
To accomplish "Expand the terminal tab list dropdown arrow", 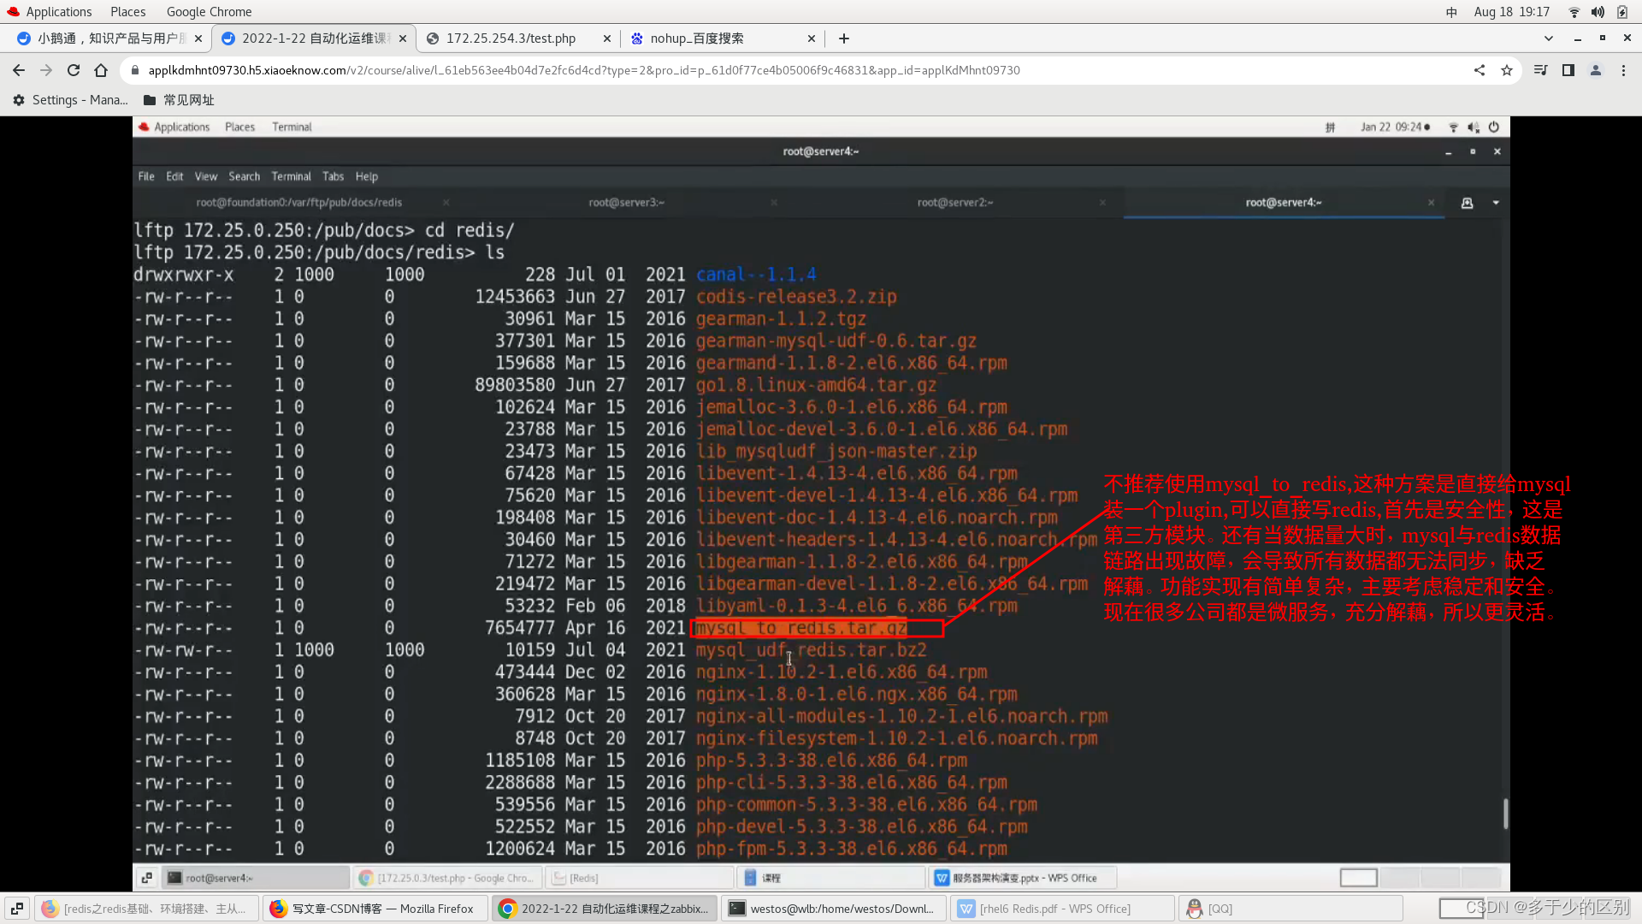I will click(1496, 203).
